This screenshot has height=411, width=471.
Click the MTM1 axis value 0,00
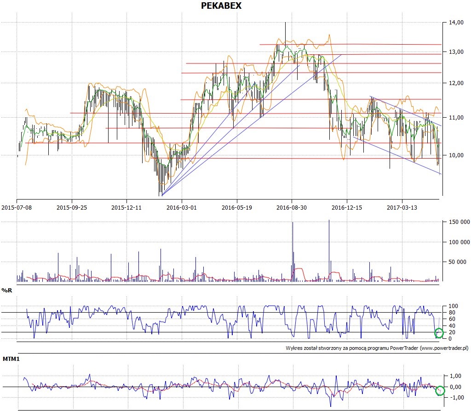point(456,387)
